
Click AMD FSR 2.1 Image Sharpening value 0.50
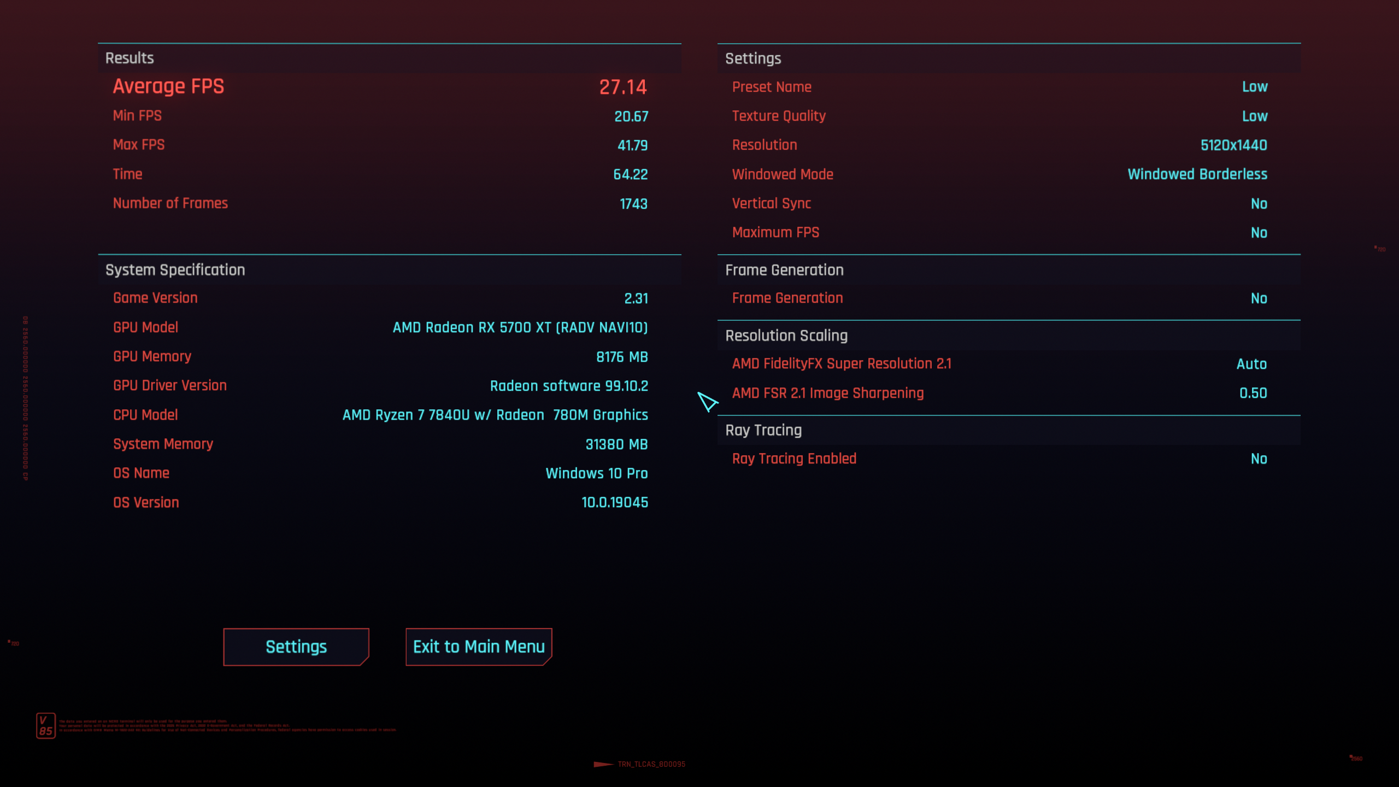tap(1253, 393)
